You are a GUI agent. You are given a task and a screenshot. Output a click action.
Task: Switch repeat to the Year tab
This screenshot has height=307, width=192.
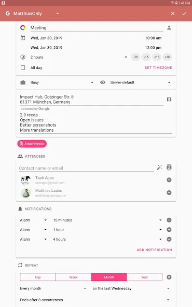coord(144,277)
